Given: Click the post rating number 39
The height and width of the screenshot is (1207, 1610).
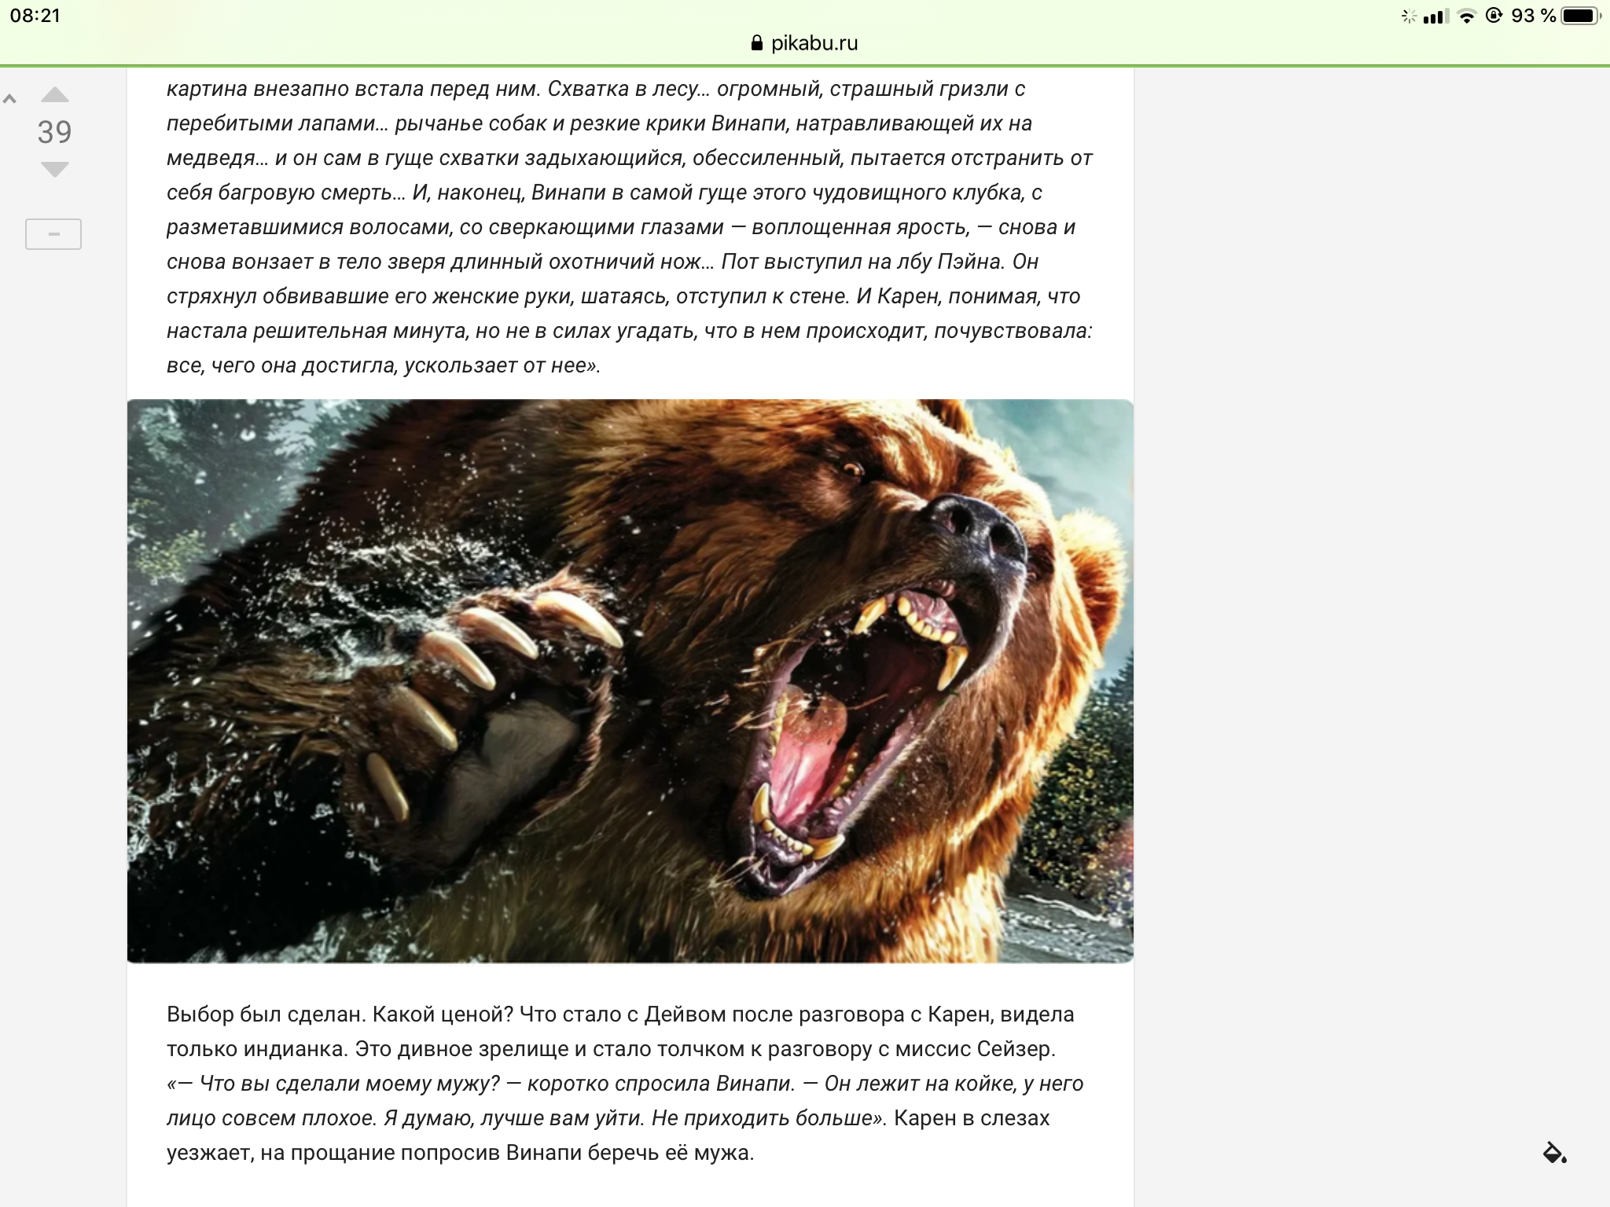Looking at the screenshot, I should pos(54,132).
